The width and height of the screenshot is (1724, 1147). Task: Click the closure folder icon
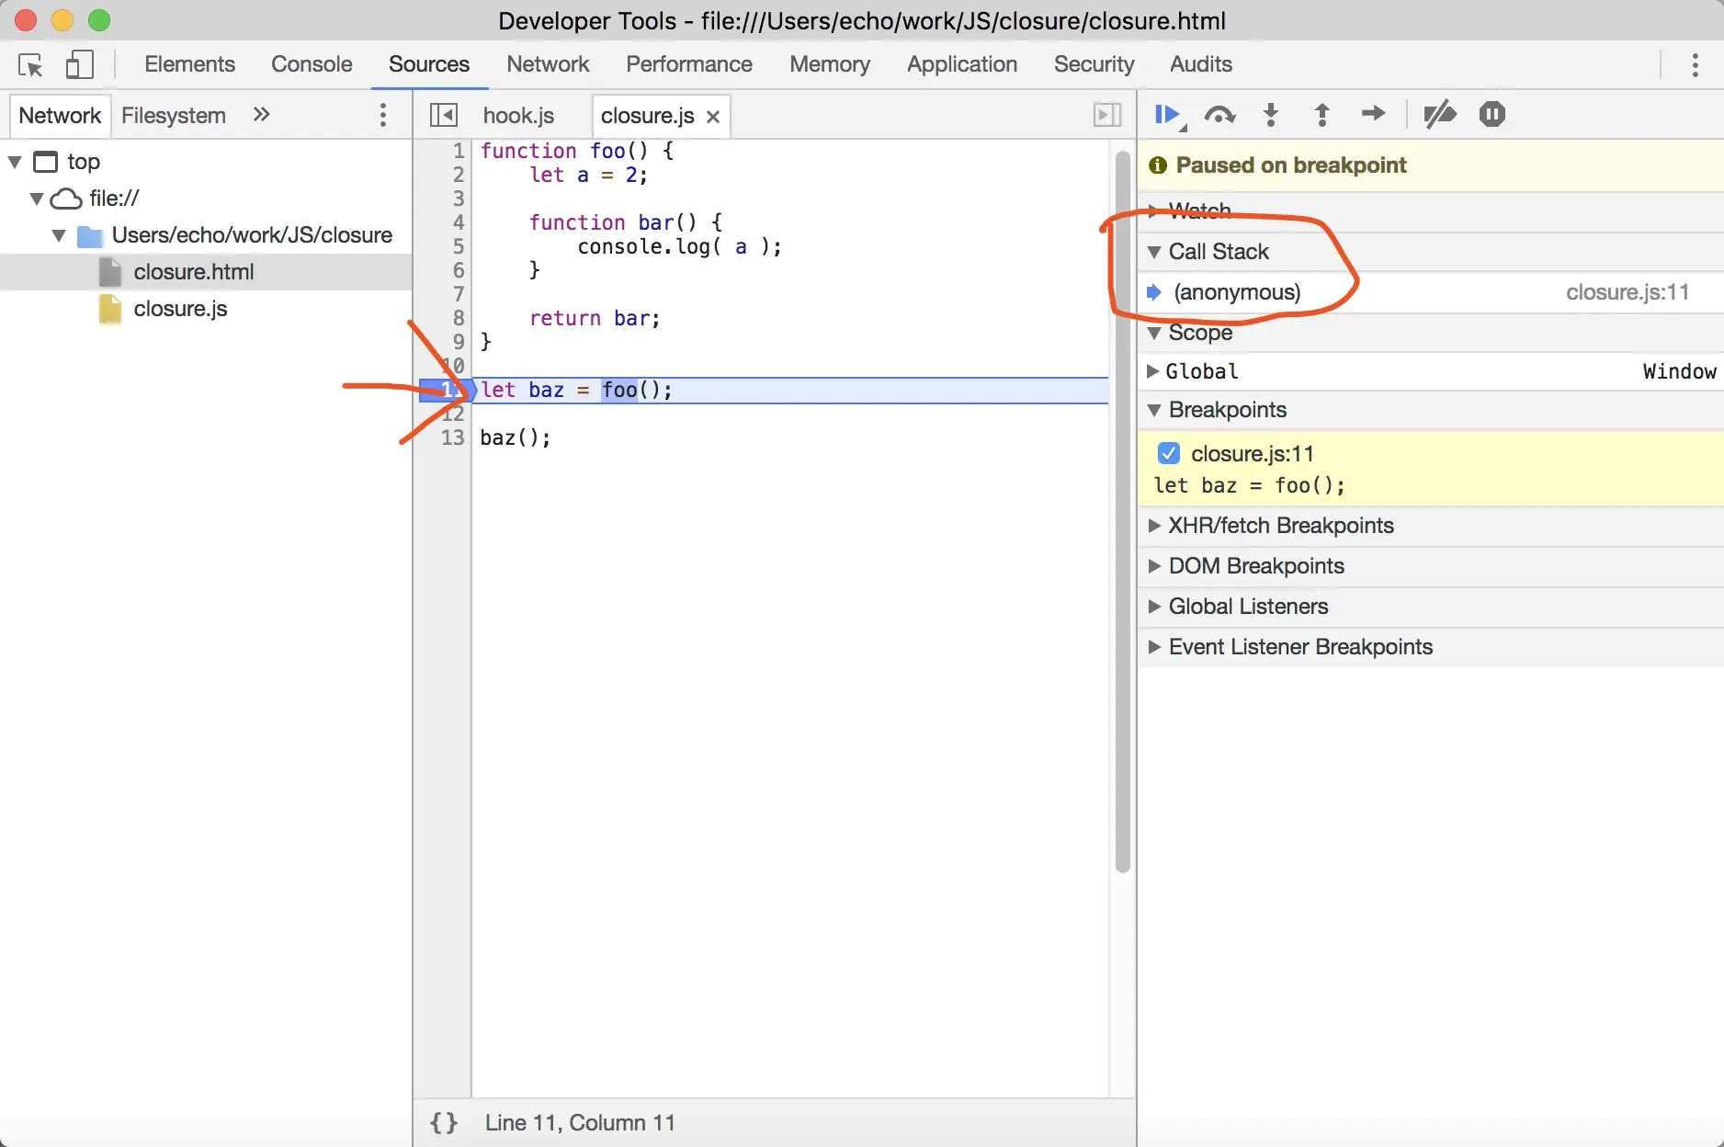(x=90, y=236)
